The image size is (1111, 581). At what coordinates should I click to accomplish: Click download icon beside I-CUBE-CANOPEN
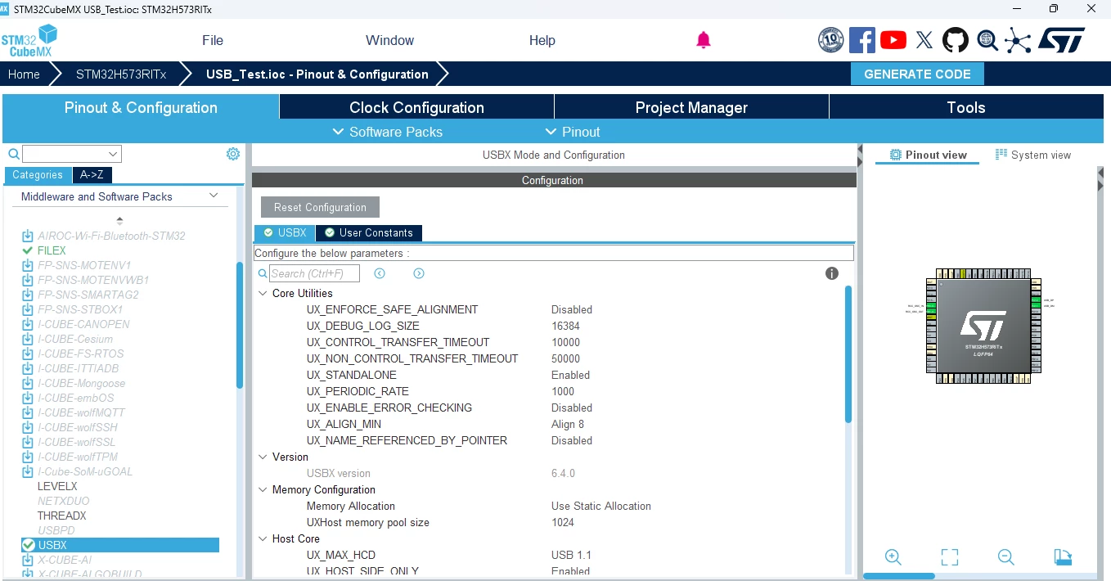click(28, 324)
